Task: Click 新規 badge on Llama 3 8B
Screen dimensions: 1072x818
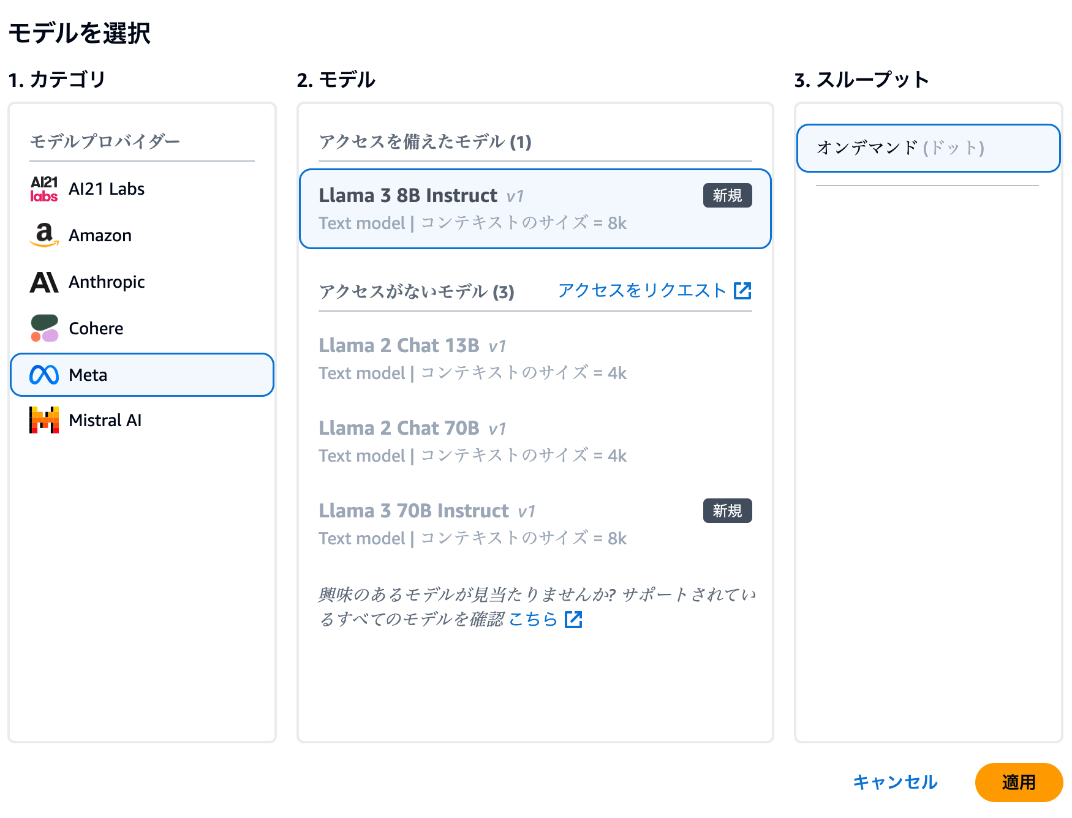Action: 727,195
